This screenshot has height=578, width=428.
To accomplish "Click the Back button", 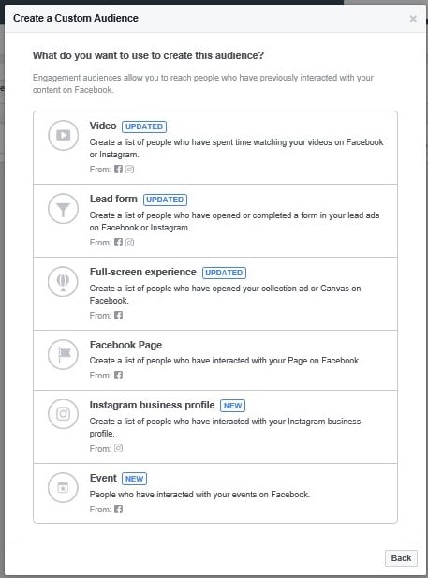I will [401, 558].
